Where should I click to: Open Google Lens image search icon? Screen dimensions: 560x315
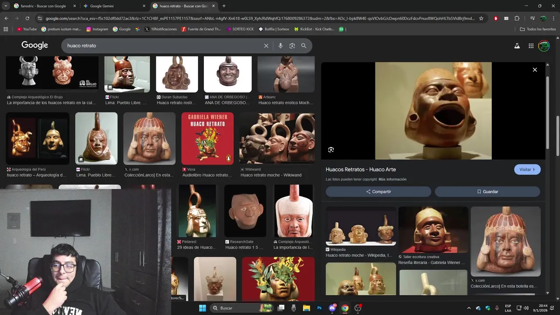coord(292,45)
